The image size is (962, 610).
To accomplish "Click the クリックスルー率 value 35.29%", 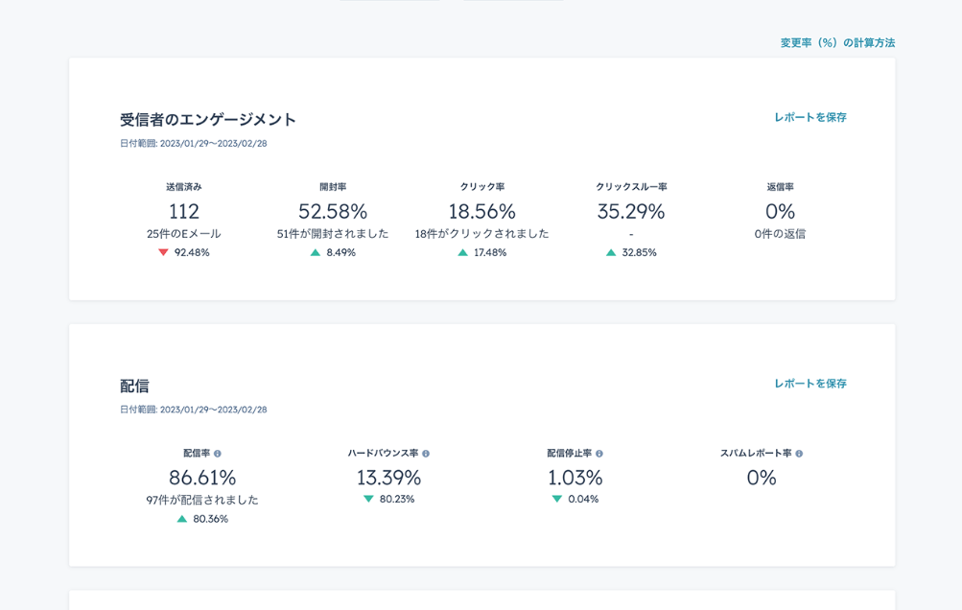I will point(631,212).
